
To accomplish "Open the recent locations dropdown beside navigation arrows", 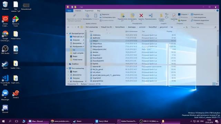I will [x=75, y=27].
